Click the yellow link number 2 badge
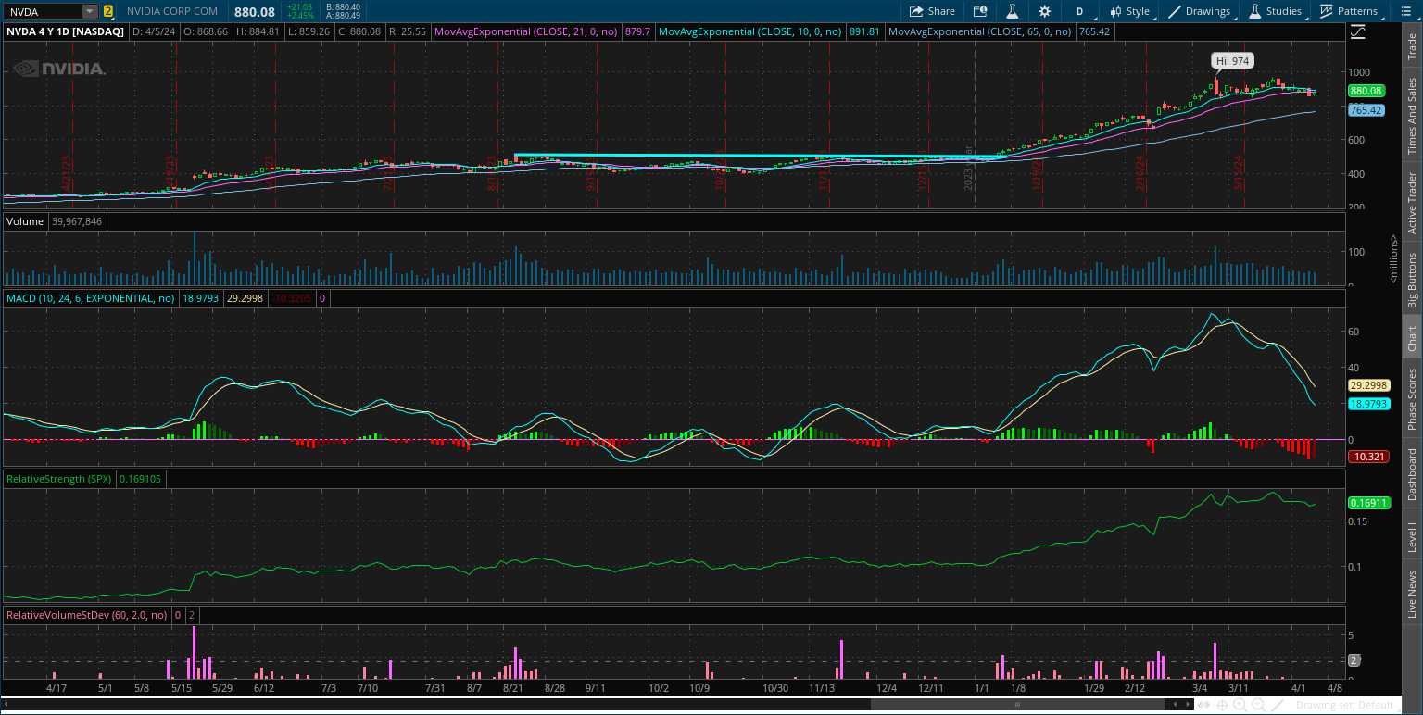Viewport: 1423px width, 715px height. click(x=108, y=11)
